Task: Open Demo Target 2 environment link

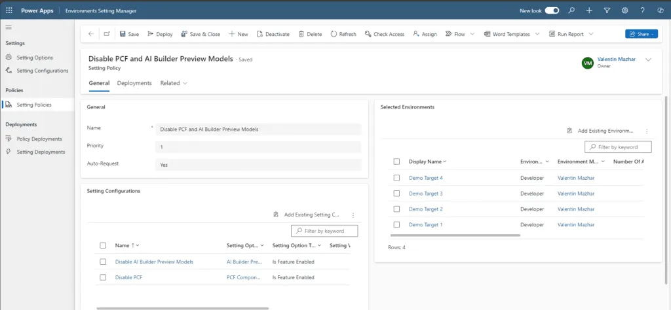Action: [426, 209]
